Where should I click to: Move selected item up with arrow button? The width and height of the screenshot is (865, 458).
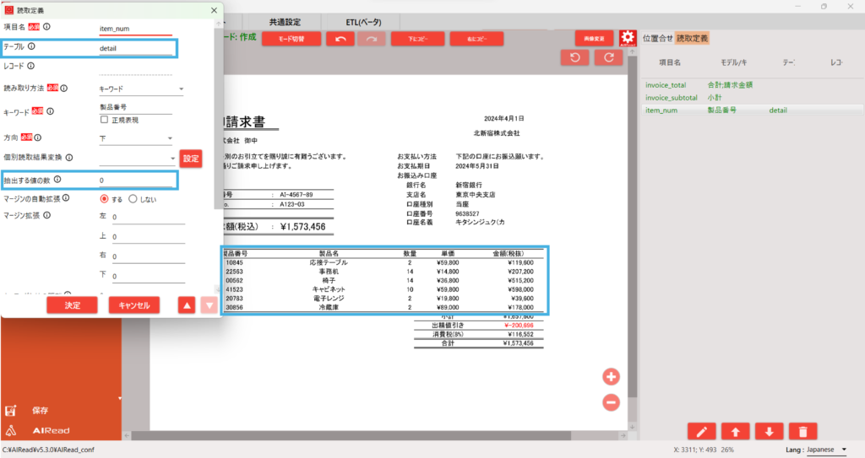[735, 431]
